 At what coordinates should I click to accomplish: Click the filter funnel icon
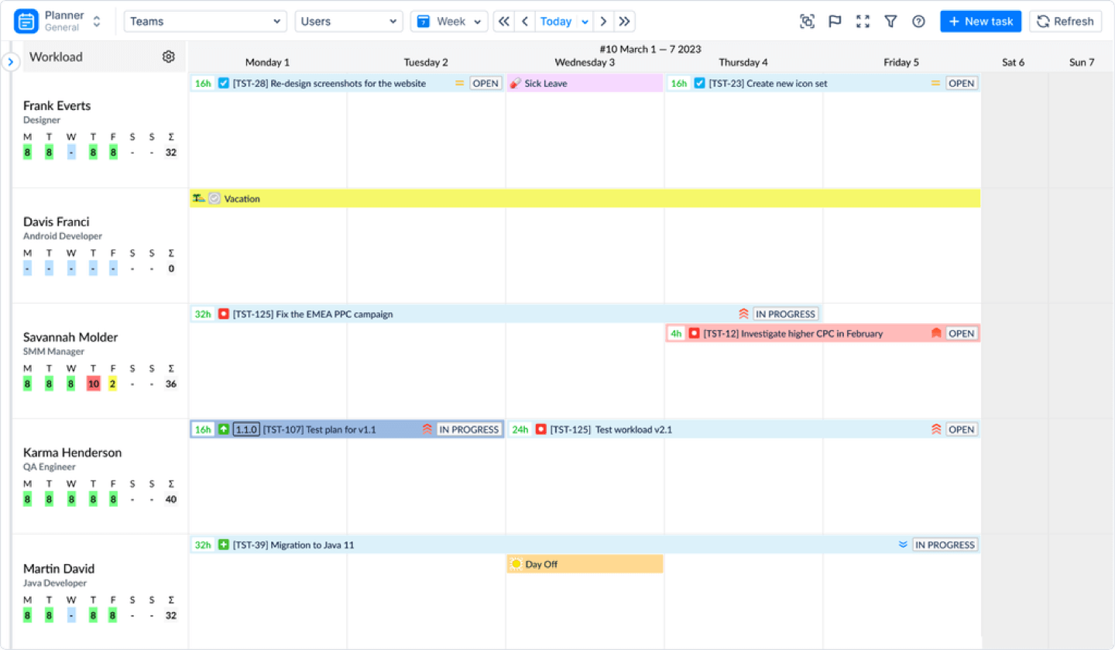[x=890, y=22]
